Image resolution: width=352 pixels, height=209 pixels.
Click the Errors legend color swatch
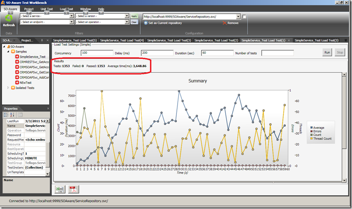click(312, 131)
